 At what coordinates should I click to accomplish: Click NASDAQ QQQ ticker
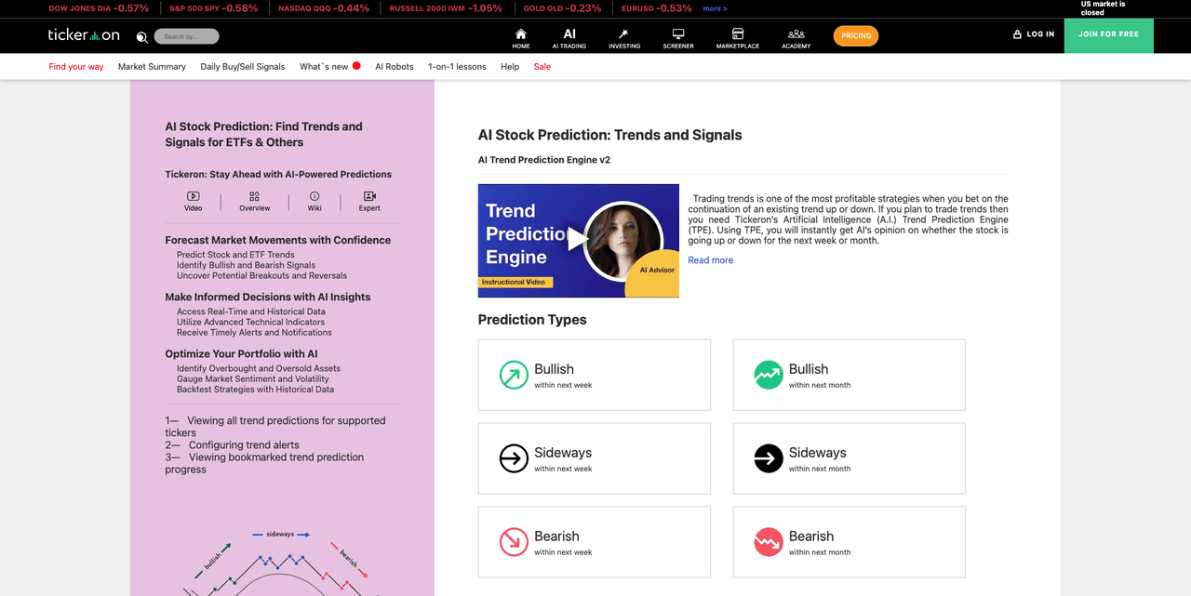coord(324,8)
